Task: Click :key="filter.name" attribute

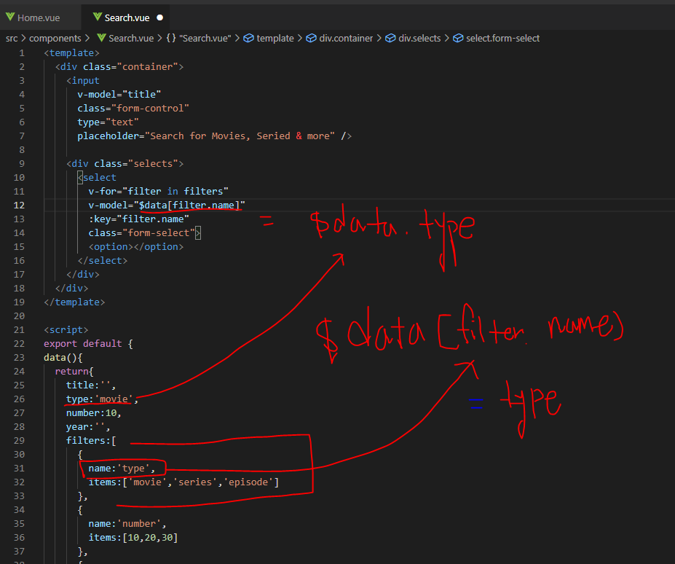Action: [x=138, y=219]
